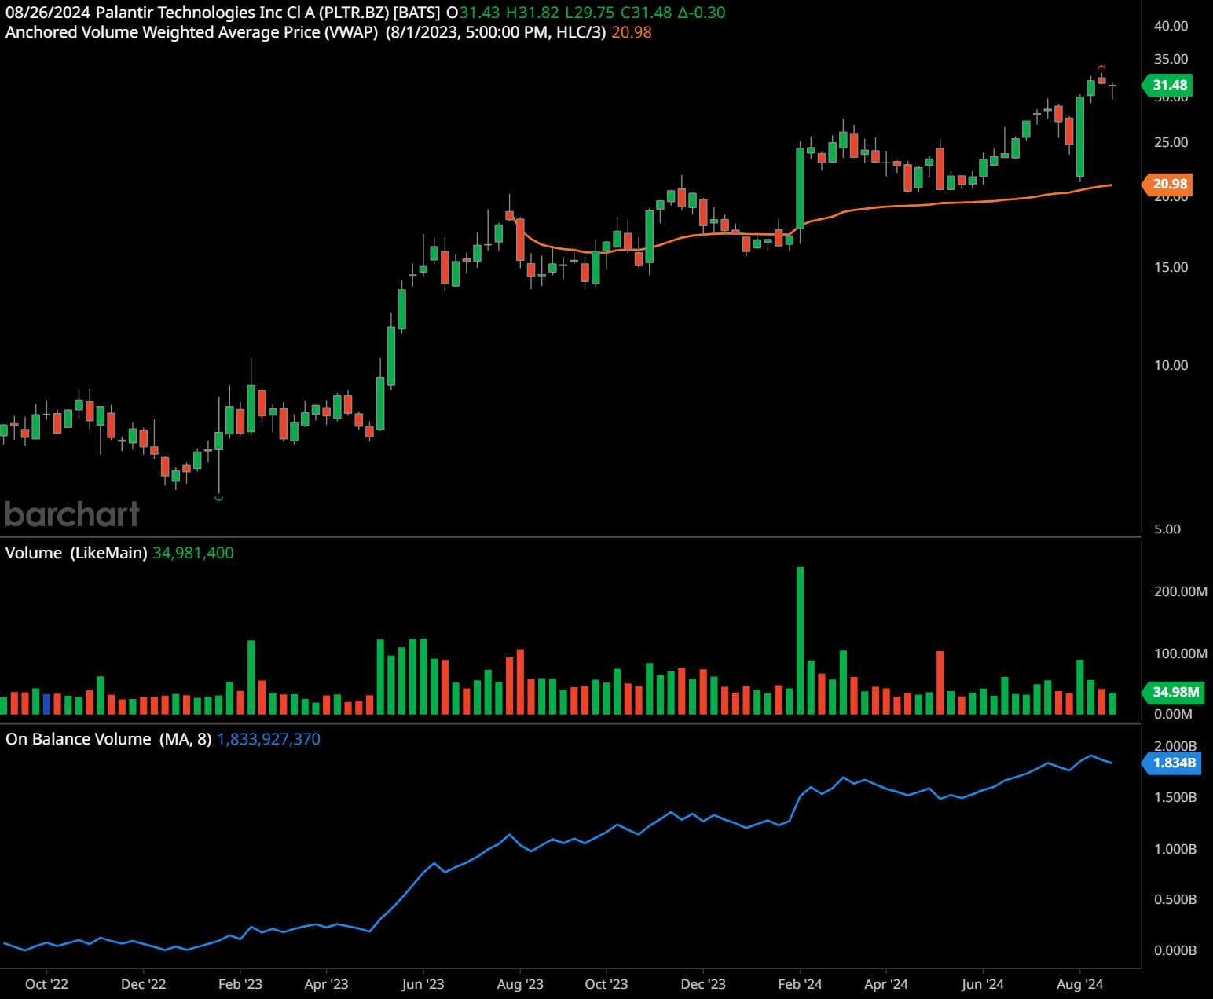Click the high price H31.82 value
The image size is (1213, 999).
tap(532, 13)
